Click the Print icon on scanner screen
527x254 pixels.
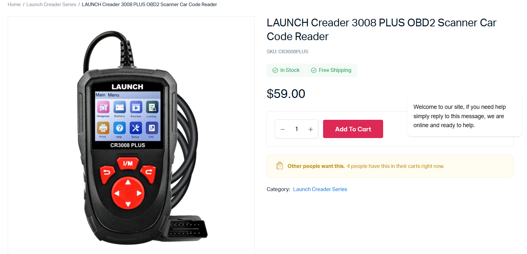click(x=103, y=128)
